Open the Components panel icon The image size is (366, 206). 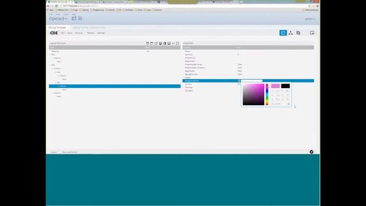[291, 33]
